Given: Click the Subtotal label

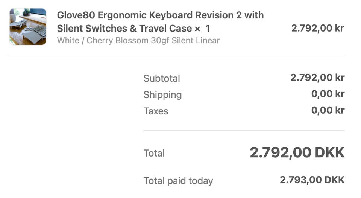Looking at the screenshot, I should pos(162,78).
